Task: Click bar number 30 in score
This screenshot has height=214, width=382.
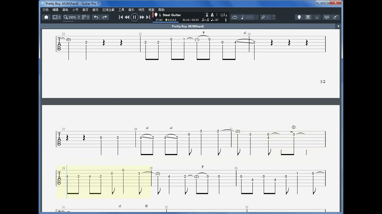Action: (236, 168)
